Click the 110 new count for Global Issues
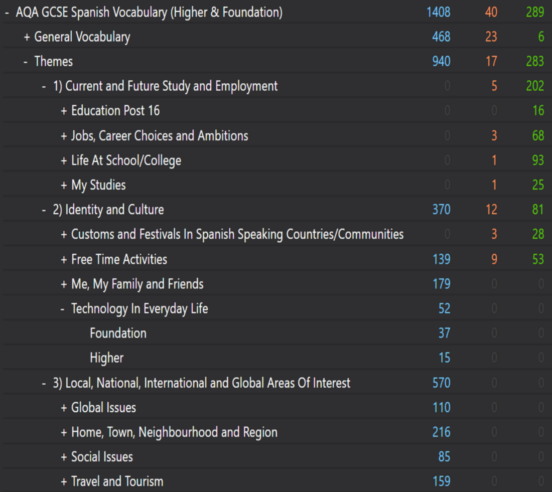 coord(441,408)
